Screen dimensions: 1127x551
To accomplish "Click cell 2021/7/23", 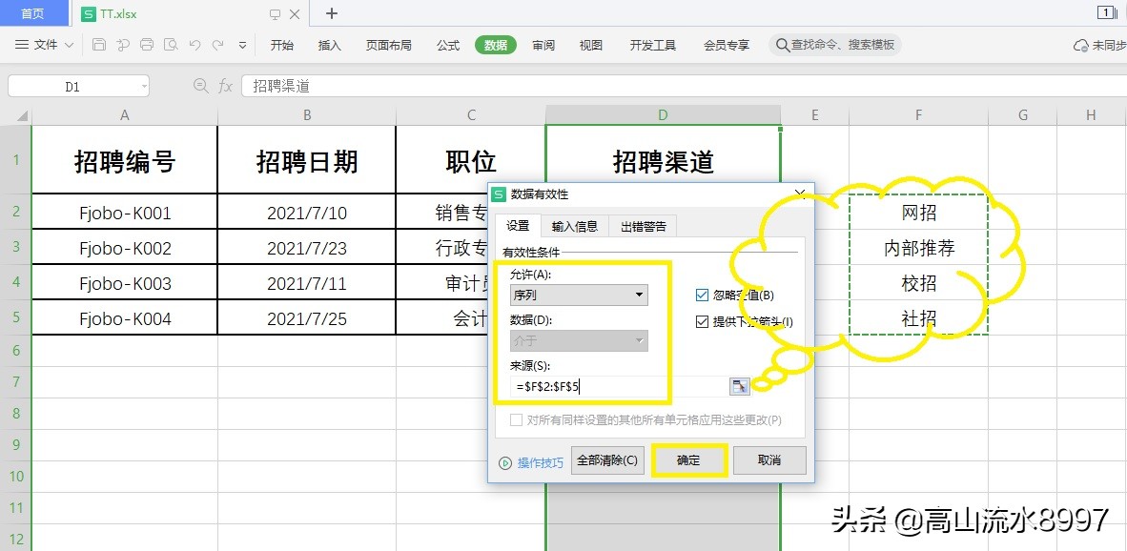I will (x=307, y=248).
